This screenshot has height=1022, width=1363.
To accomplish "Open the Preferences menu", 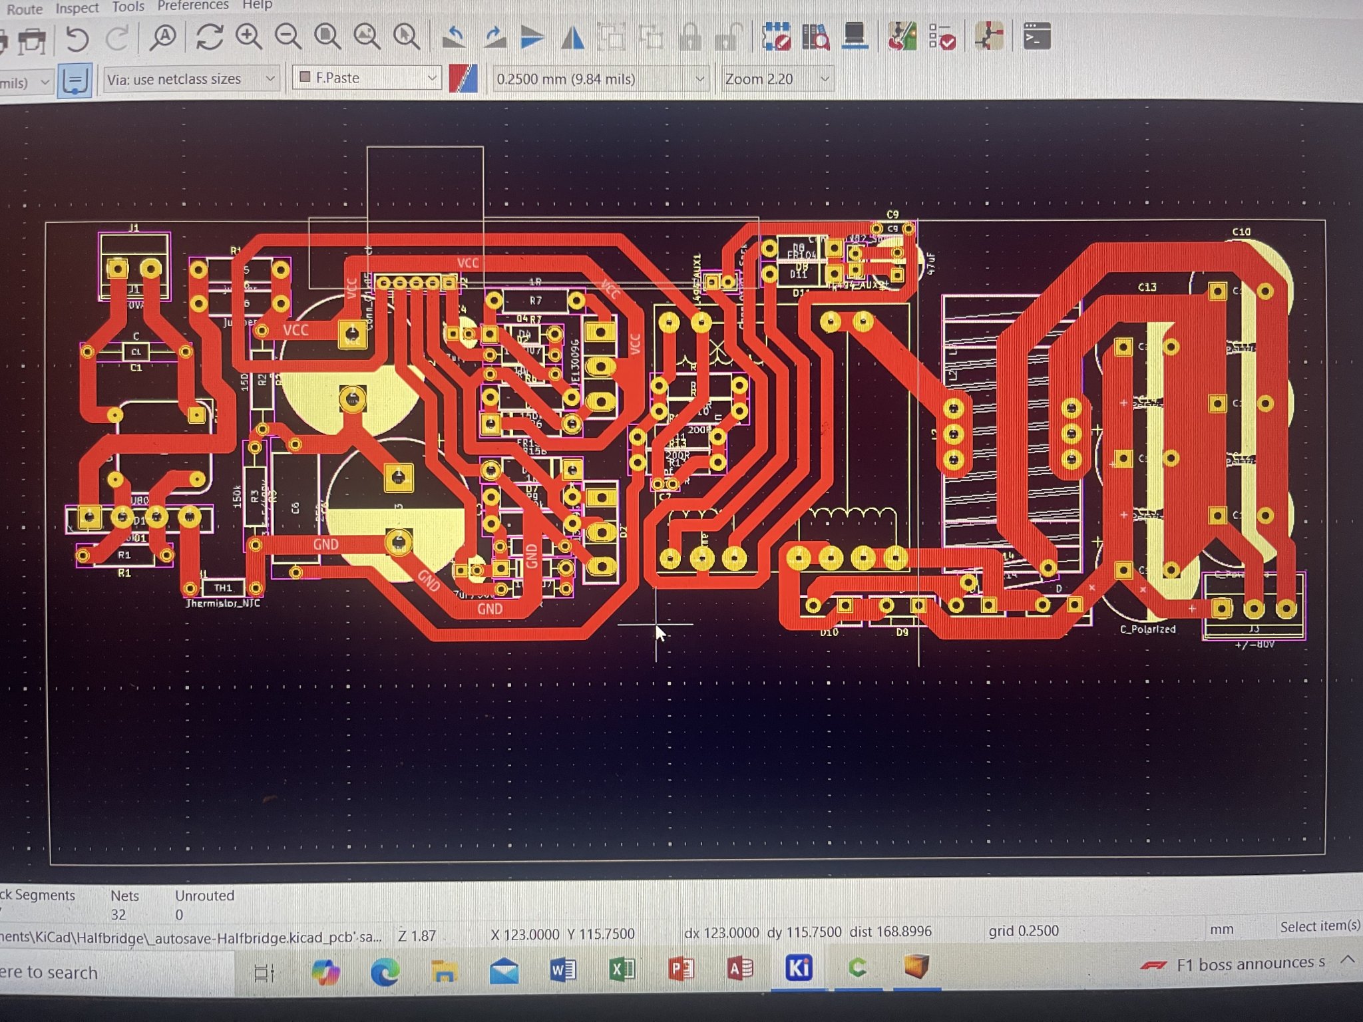I will (193, 5).
